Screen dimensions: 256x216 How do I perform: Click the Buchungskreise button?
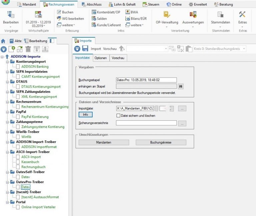point(161,142)
